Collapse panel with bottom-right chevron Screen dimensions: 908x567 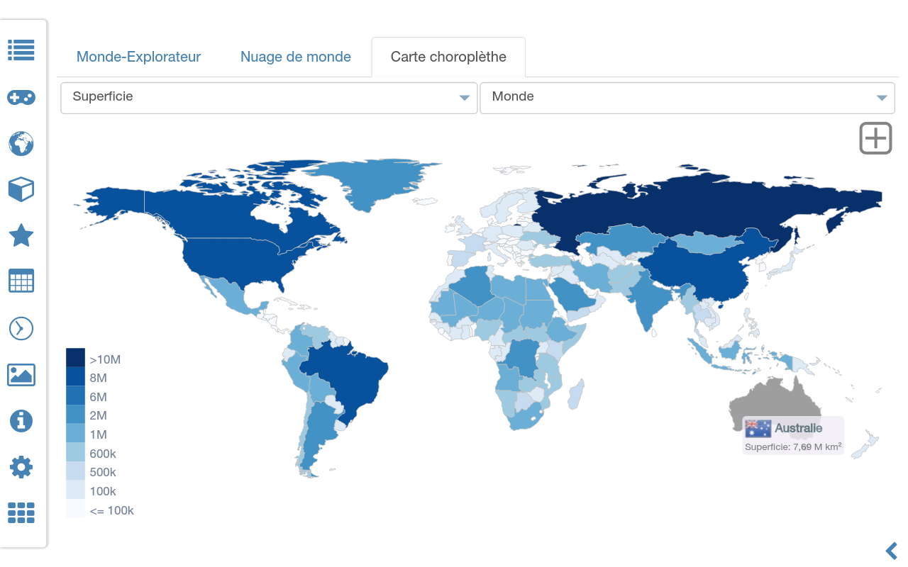(x=892, y=550)
